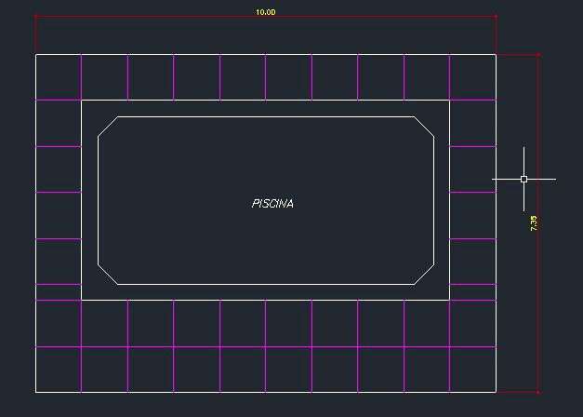Pick the outer rectangle's top-right corner
The height and width of the screenshot is (417, 583).
pos(496,54)
